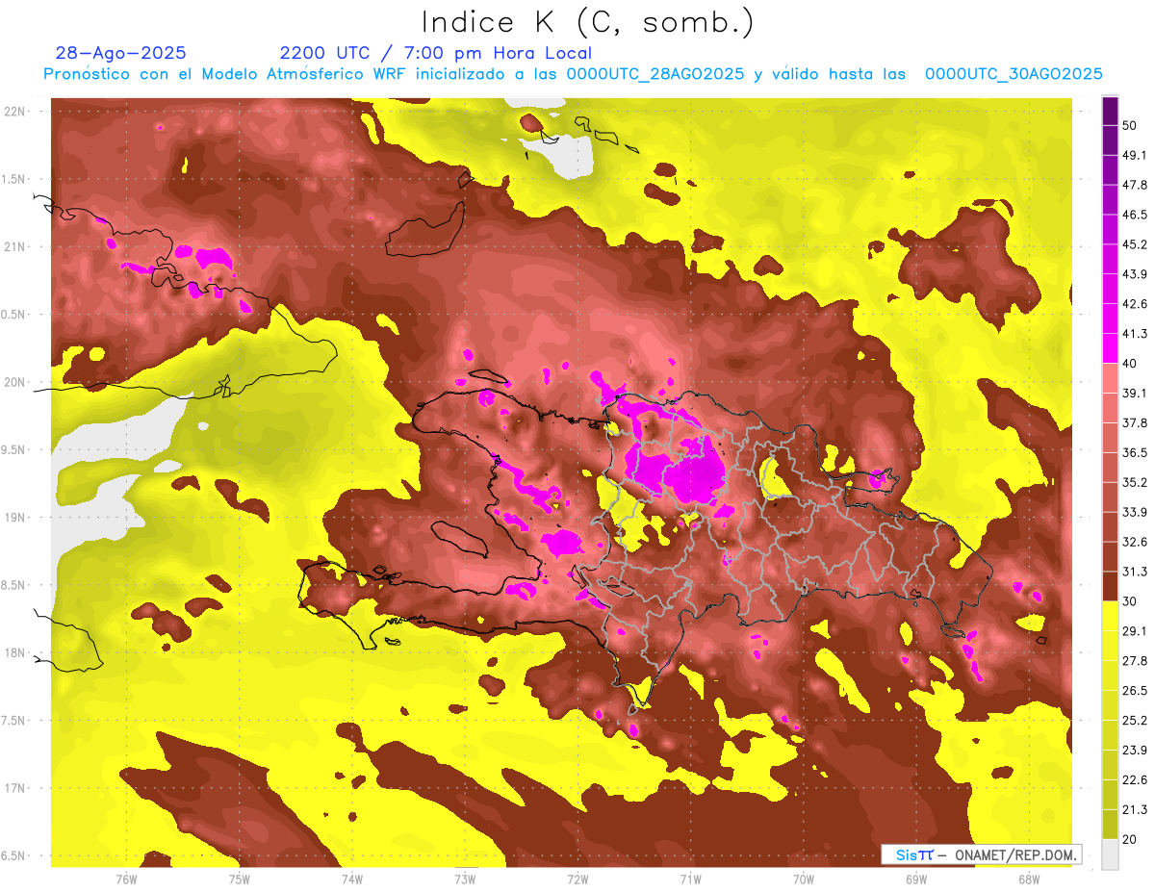Click the '37.8' colorbar label
1155x892 pixels.
(1135, 422)
